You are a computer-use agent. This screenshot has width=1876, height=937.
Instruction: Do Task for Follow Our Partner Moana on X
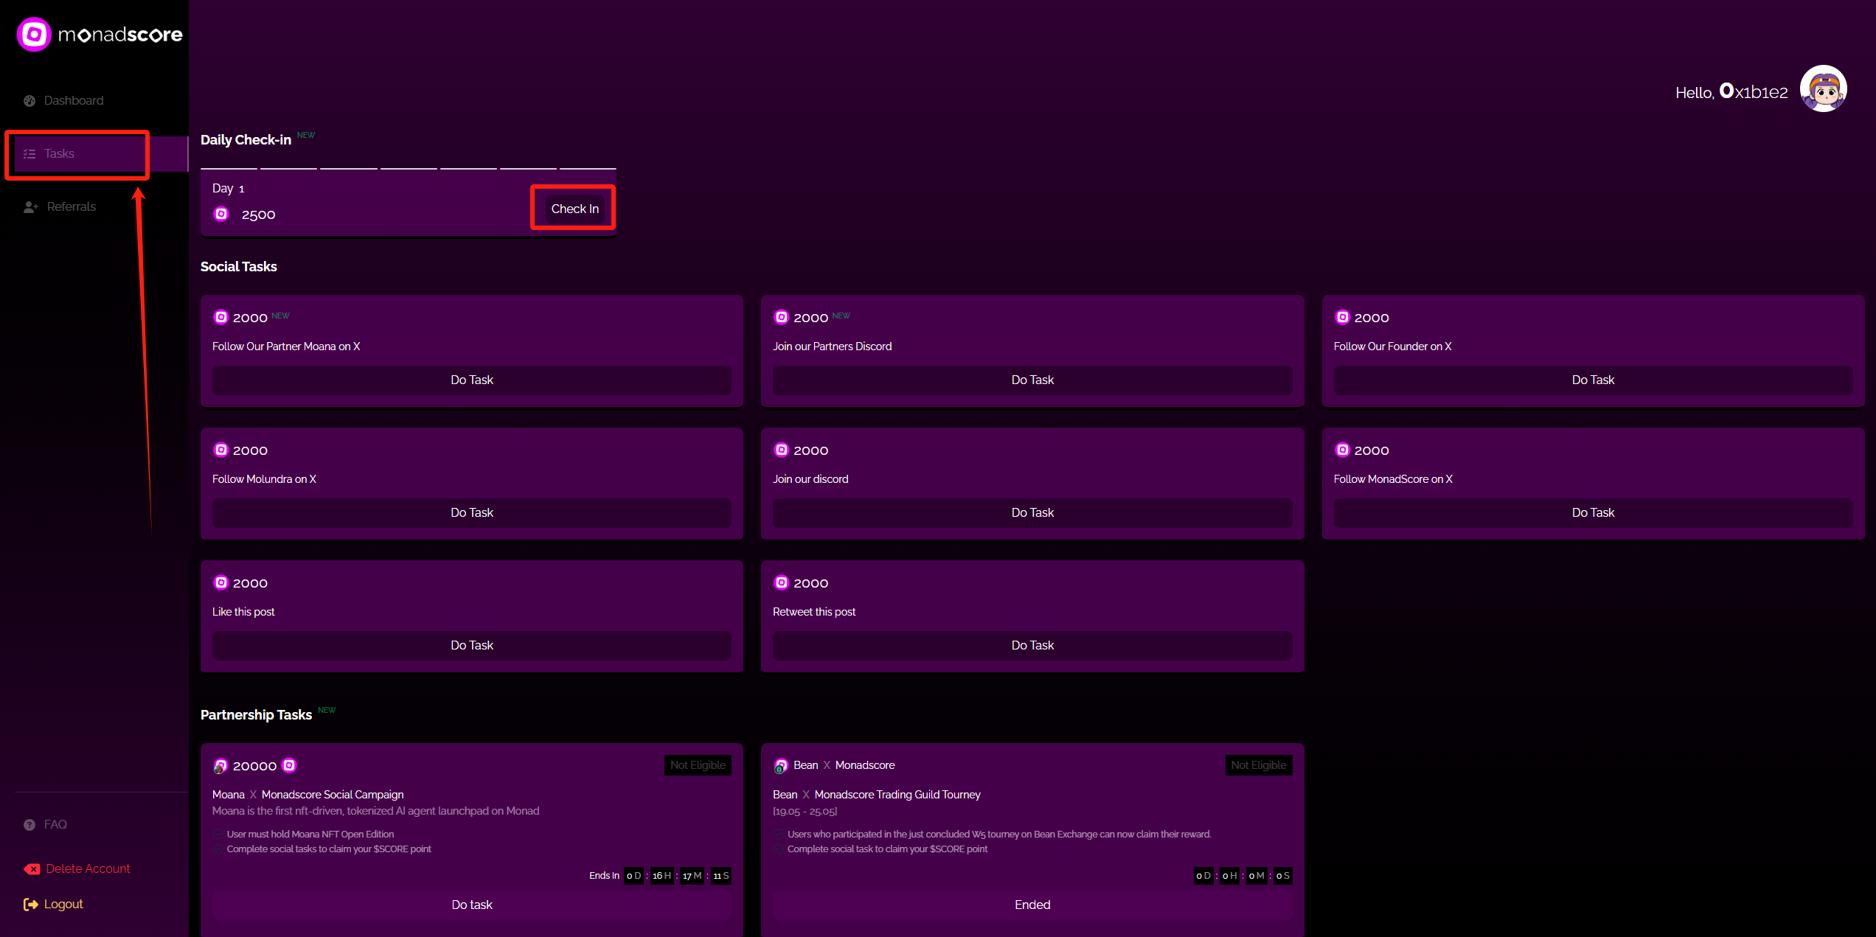[472, 380]
